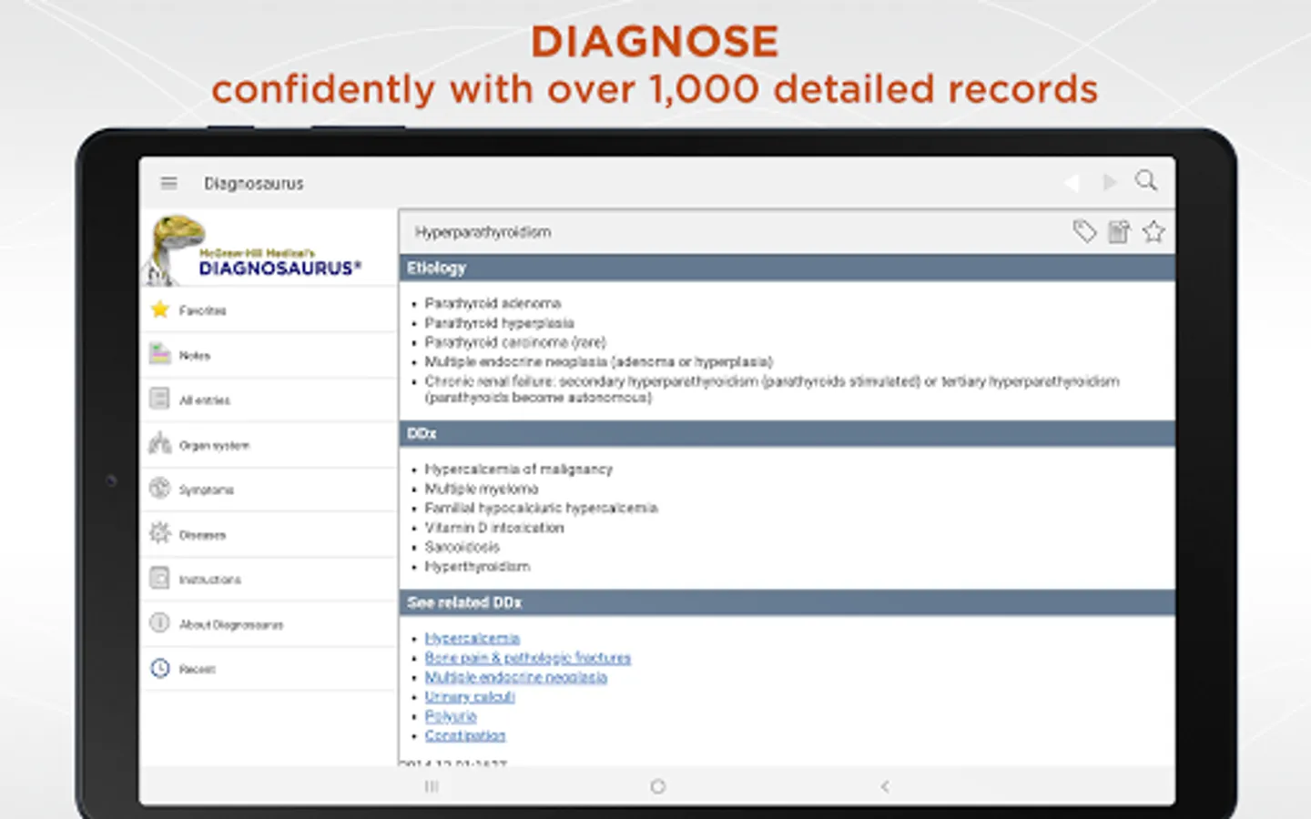Select 'Parathyroid carcinoma (rare)' text
Viewport: 1311px width, 819px height.
coord(515,342)
